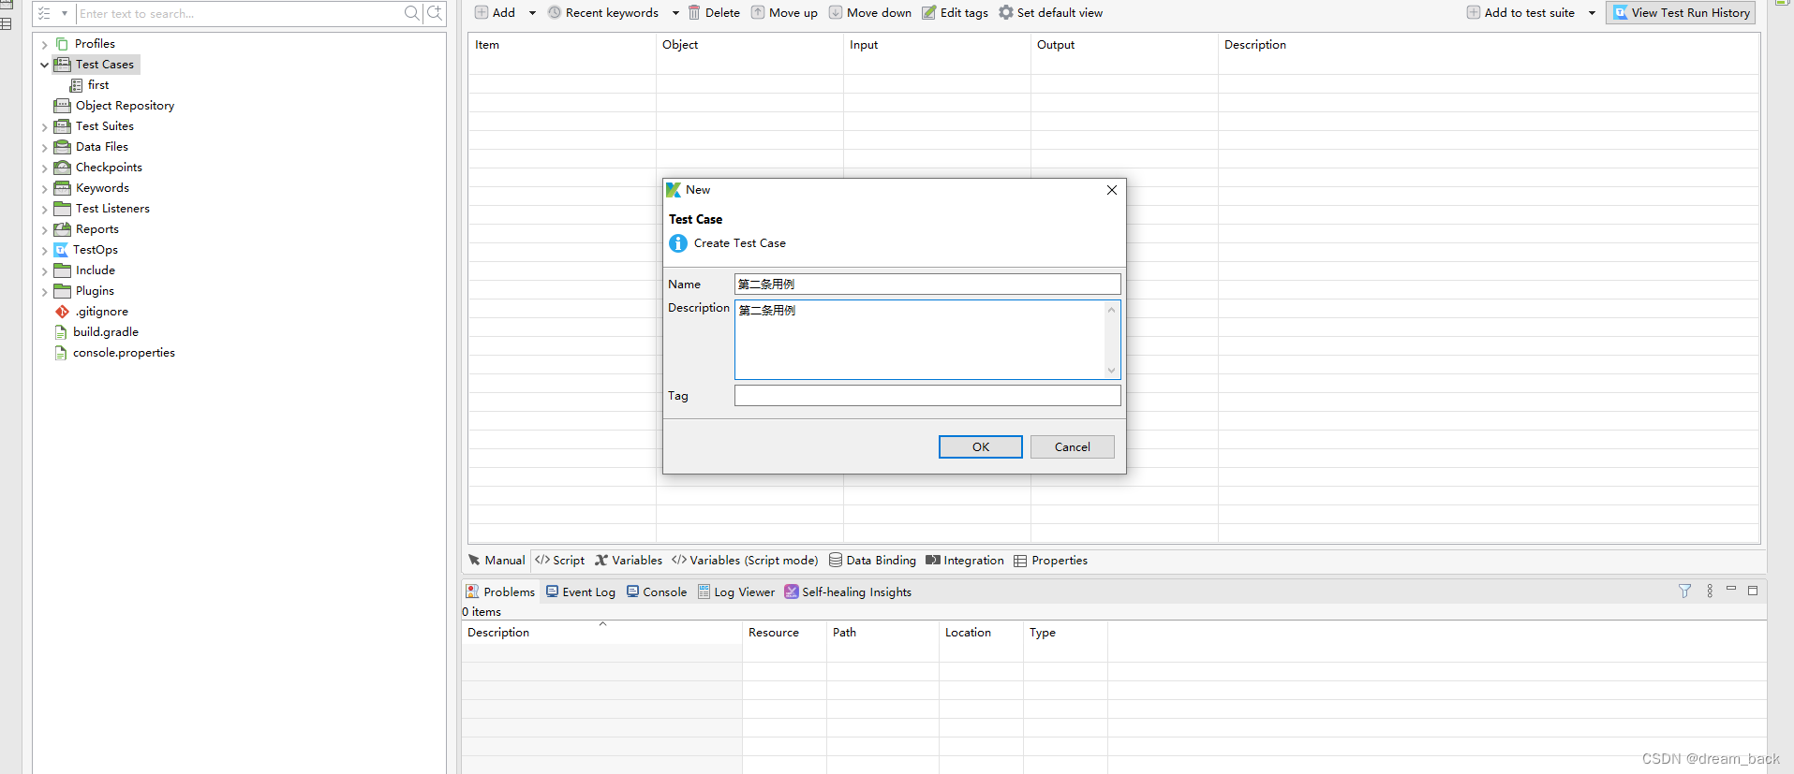Click the Set default view gear icon
Image resolution: width=1794 pixels, height=774 pixels.
tap(1006, 13)
